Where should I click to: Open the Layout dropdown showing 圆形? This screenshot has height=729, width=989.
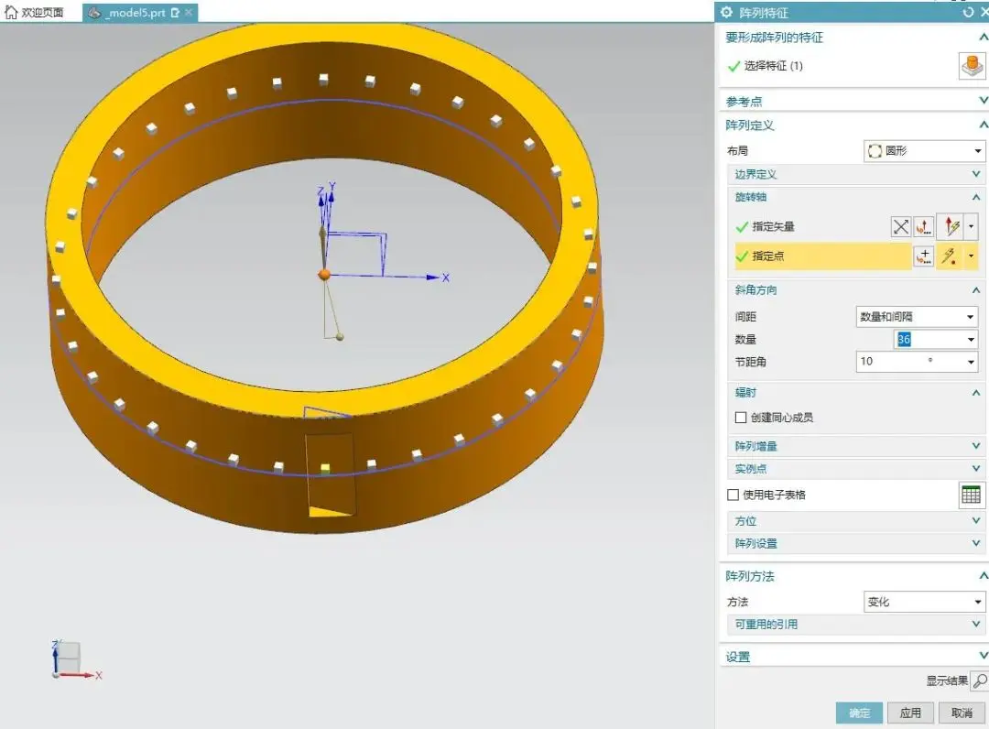tap(924, 151)
